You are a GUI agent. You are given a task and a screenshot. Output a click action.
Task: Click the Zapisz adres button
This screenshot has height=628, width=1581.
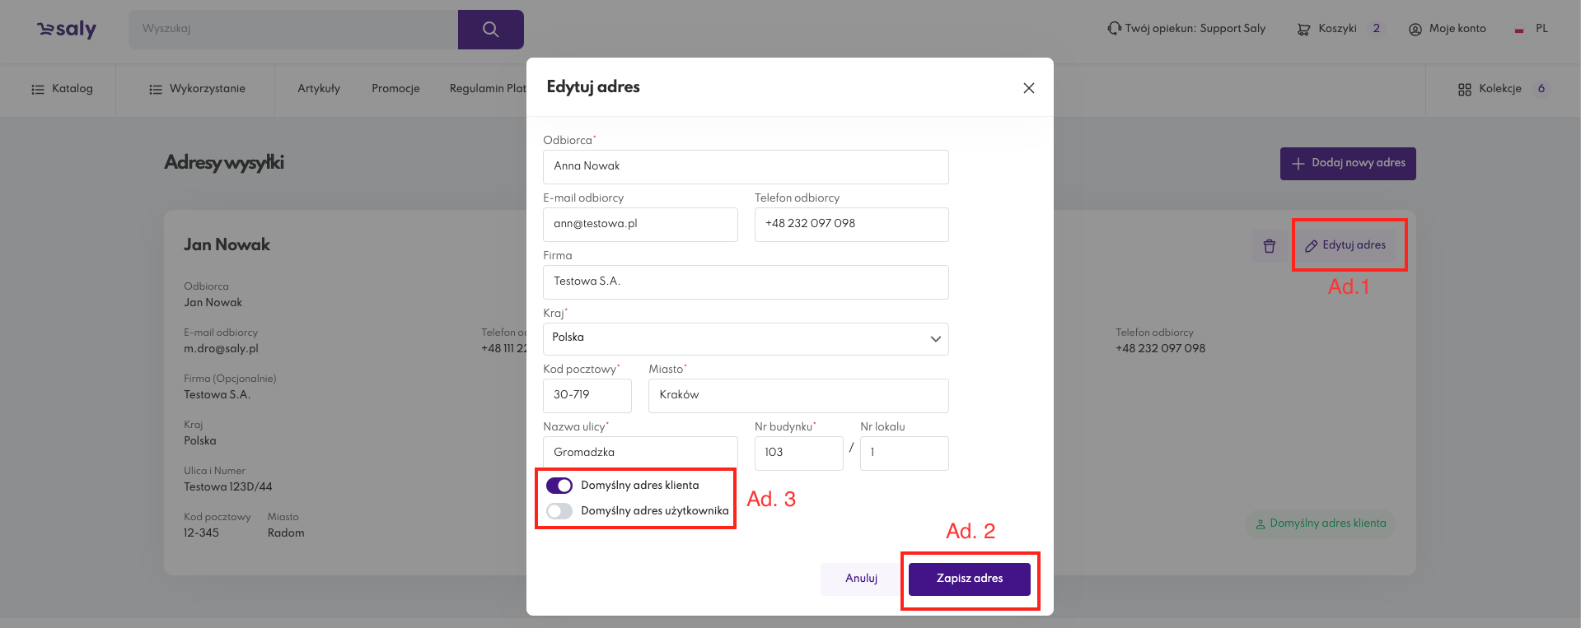pos(969,579)
